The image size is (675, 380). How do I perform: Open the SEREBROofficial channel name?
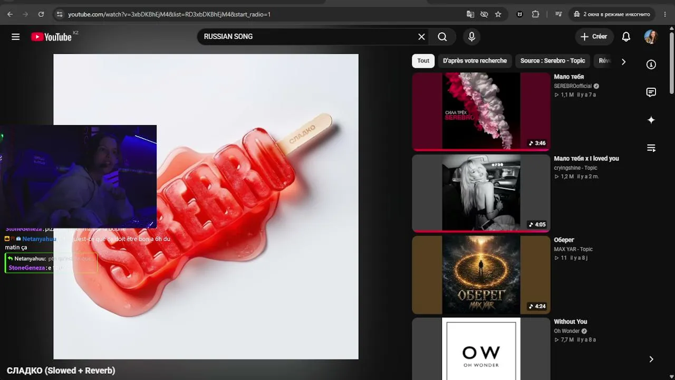coord(573,86)
